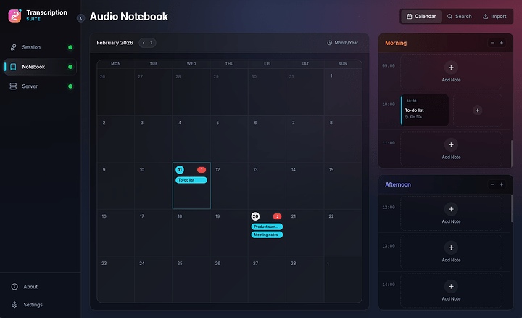The image size is (522, 318).
Task: Click the Notebook book icon
Action: (x=13, y=67)
